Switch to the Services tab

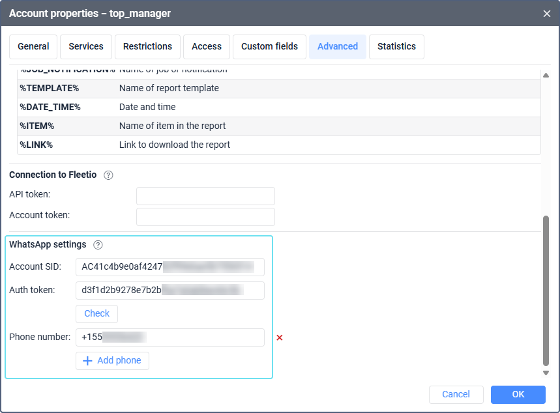pyautogui.click(x=86, y=46)
